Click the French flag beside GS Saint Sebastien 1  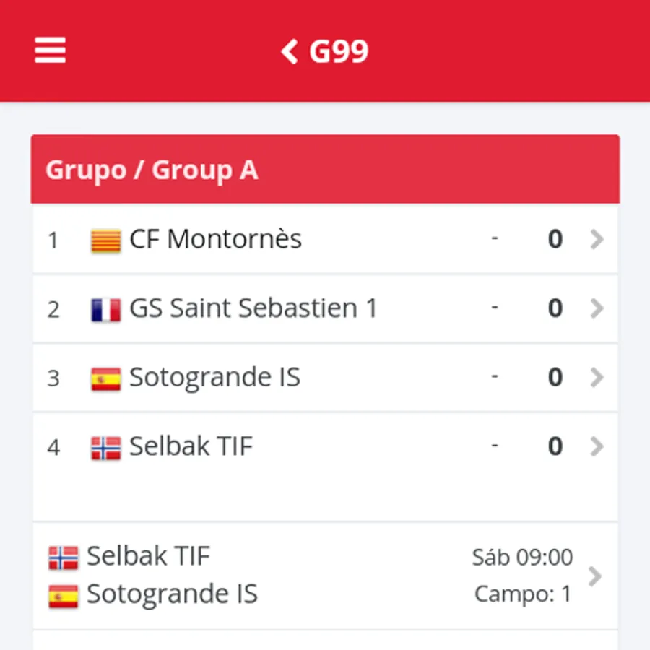click(x=106, y=310)
